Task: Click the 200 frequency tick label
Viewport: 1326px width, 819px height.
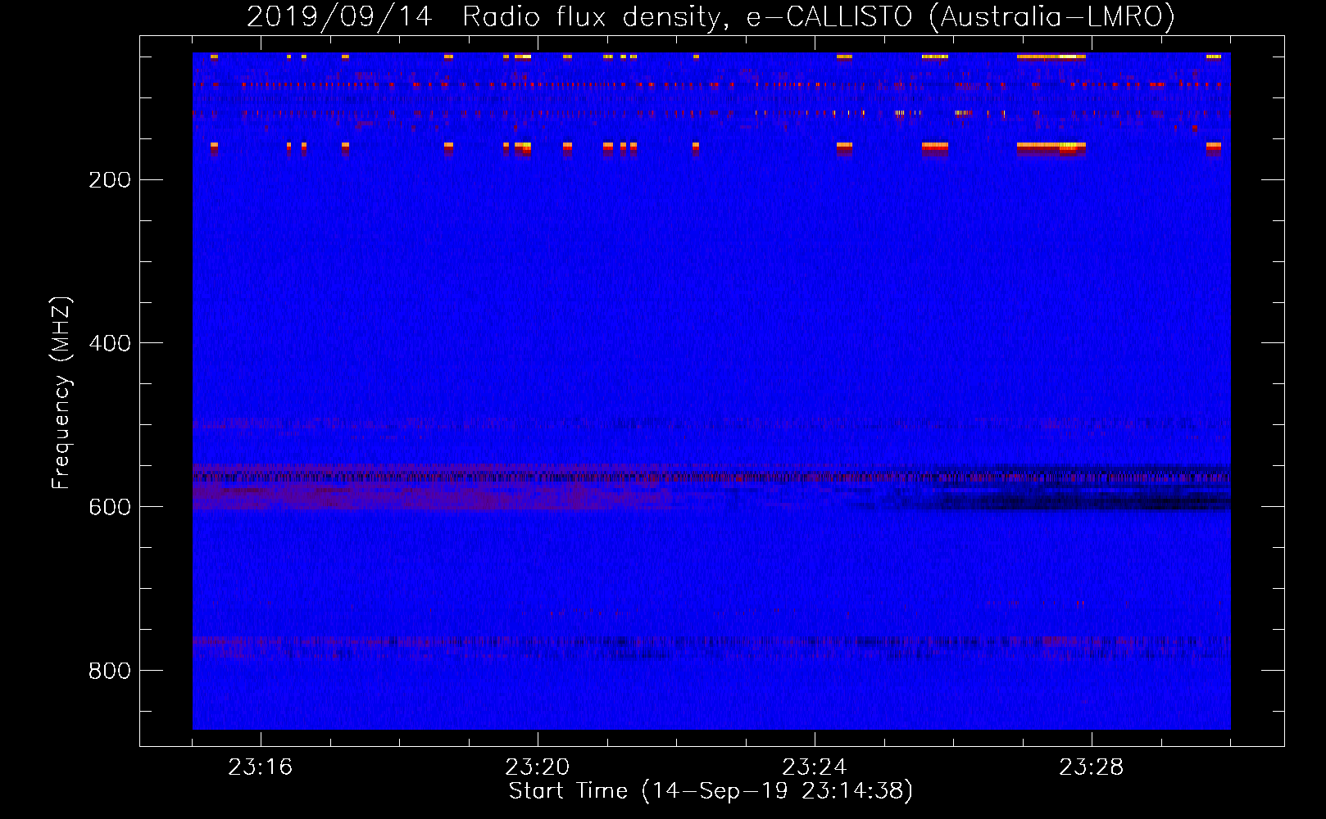Action: coord(110,180)
